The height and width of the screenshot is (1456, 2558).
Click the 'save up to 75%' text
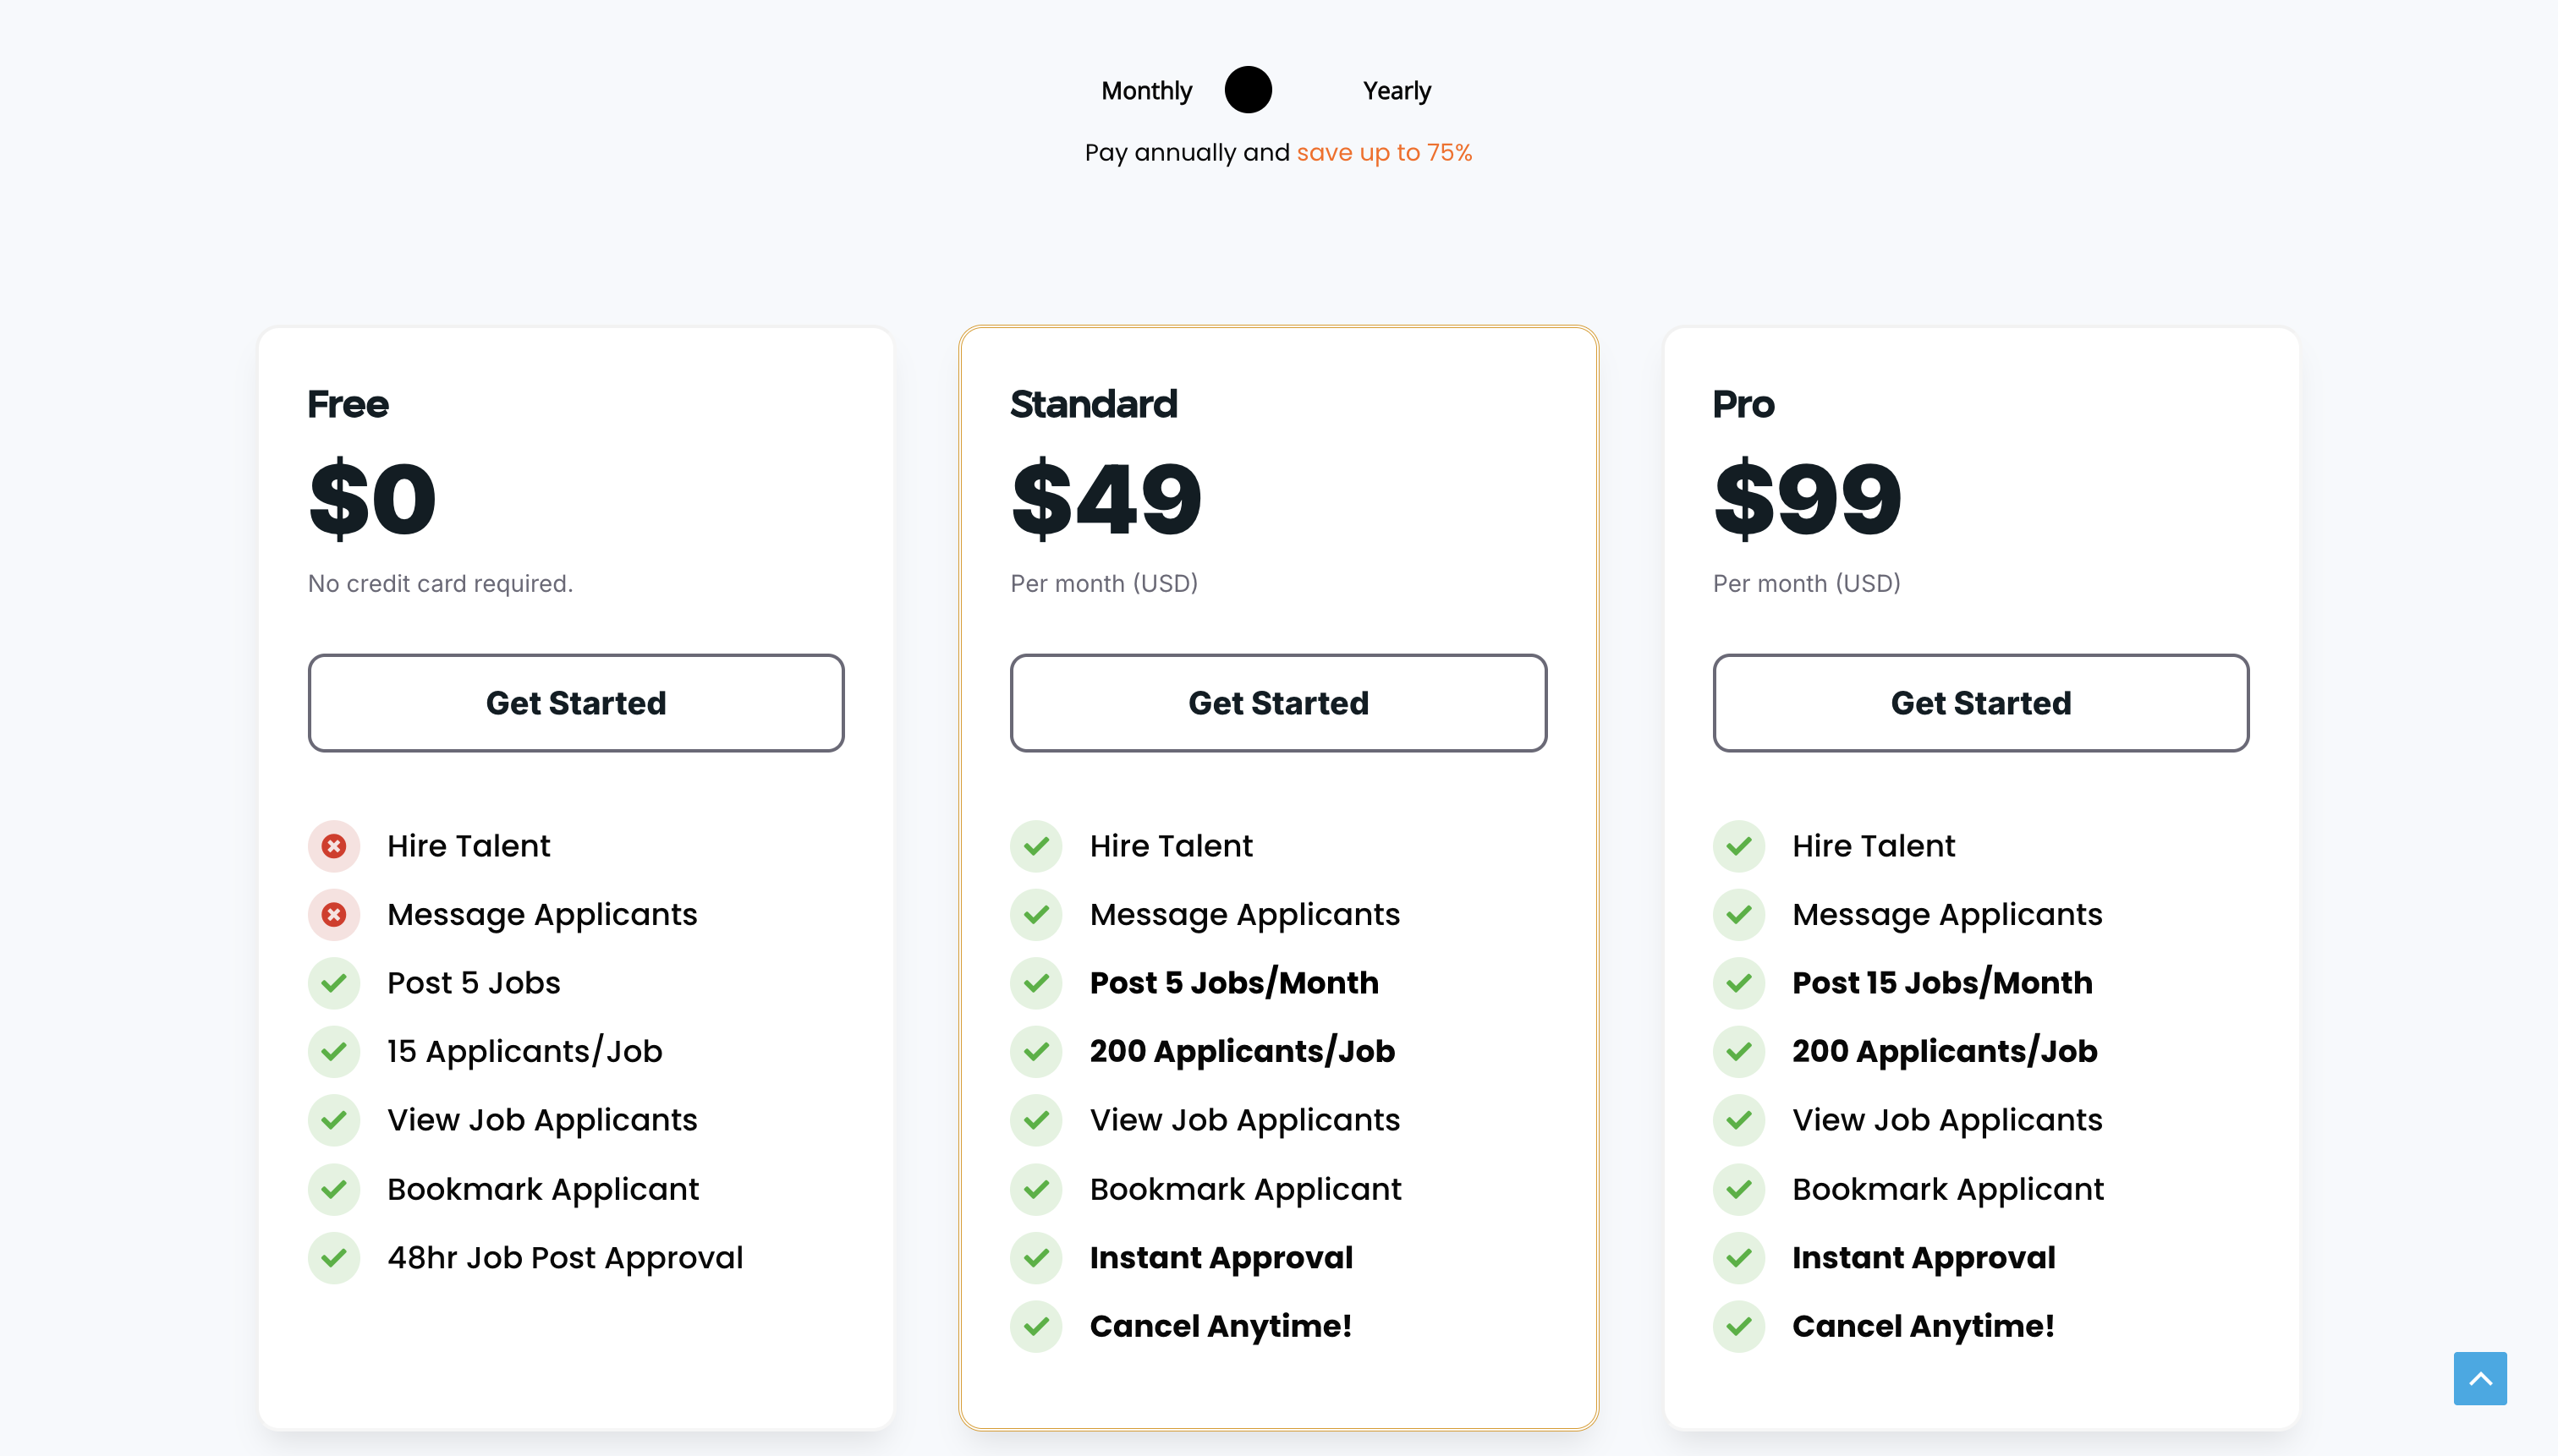click(1385, 153)
